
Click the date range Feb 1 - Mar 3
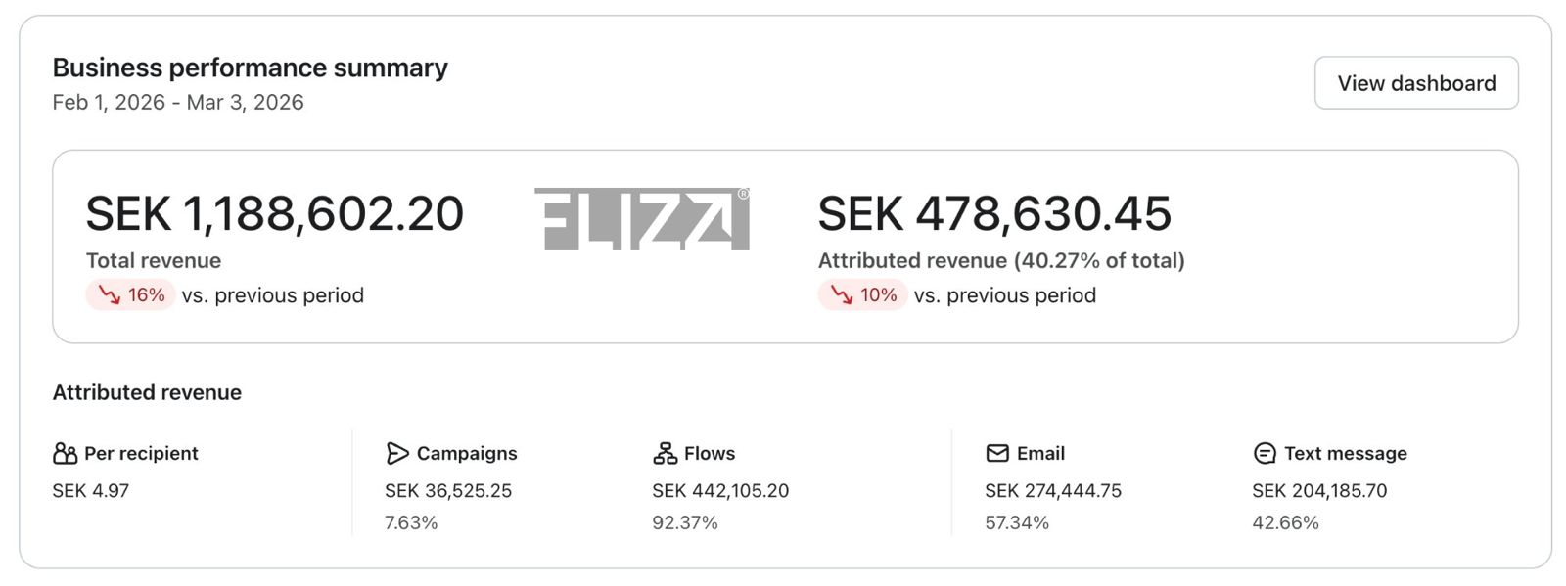tap(178, 102)
